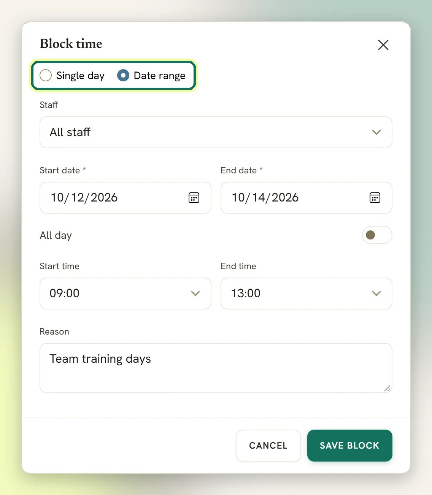Toggle the All day switch
The image size is (432, 495).
pos(377,235)
